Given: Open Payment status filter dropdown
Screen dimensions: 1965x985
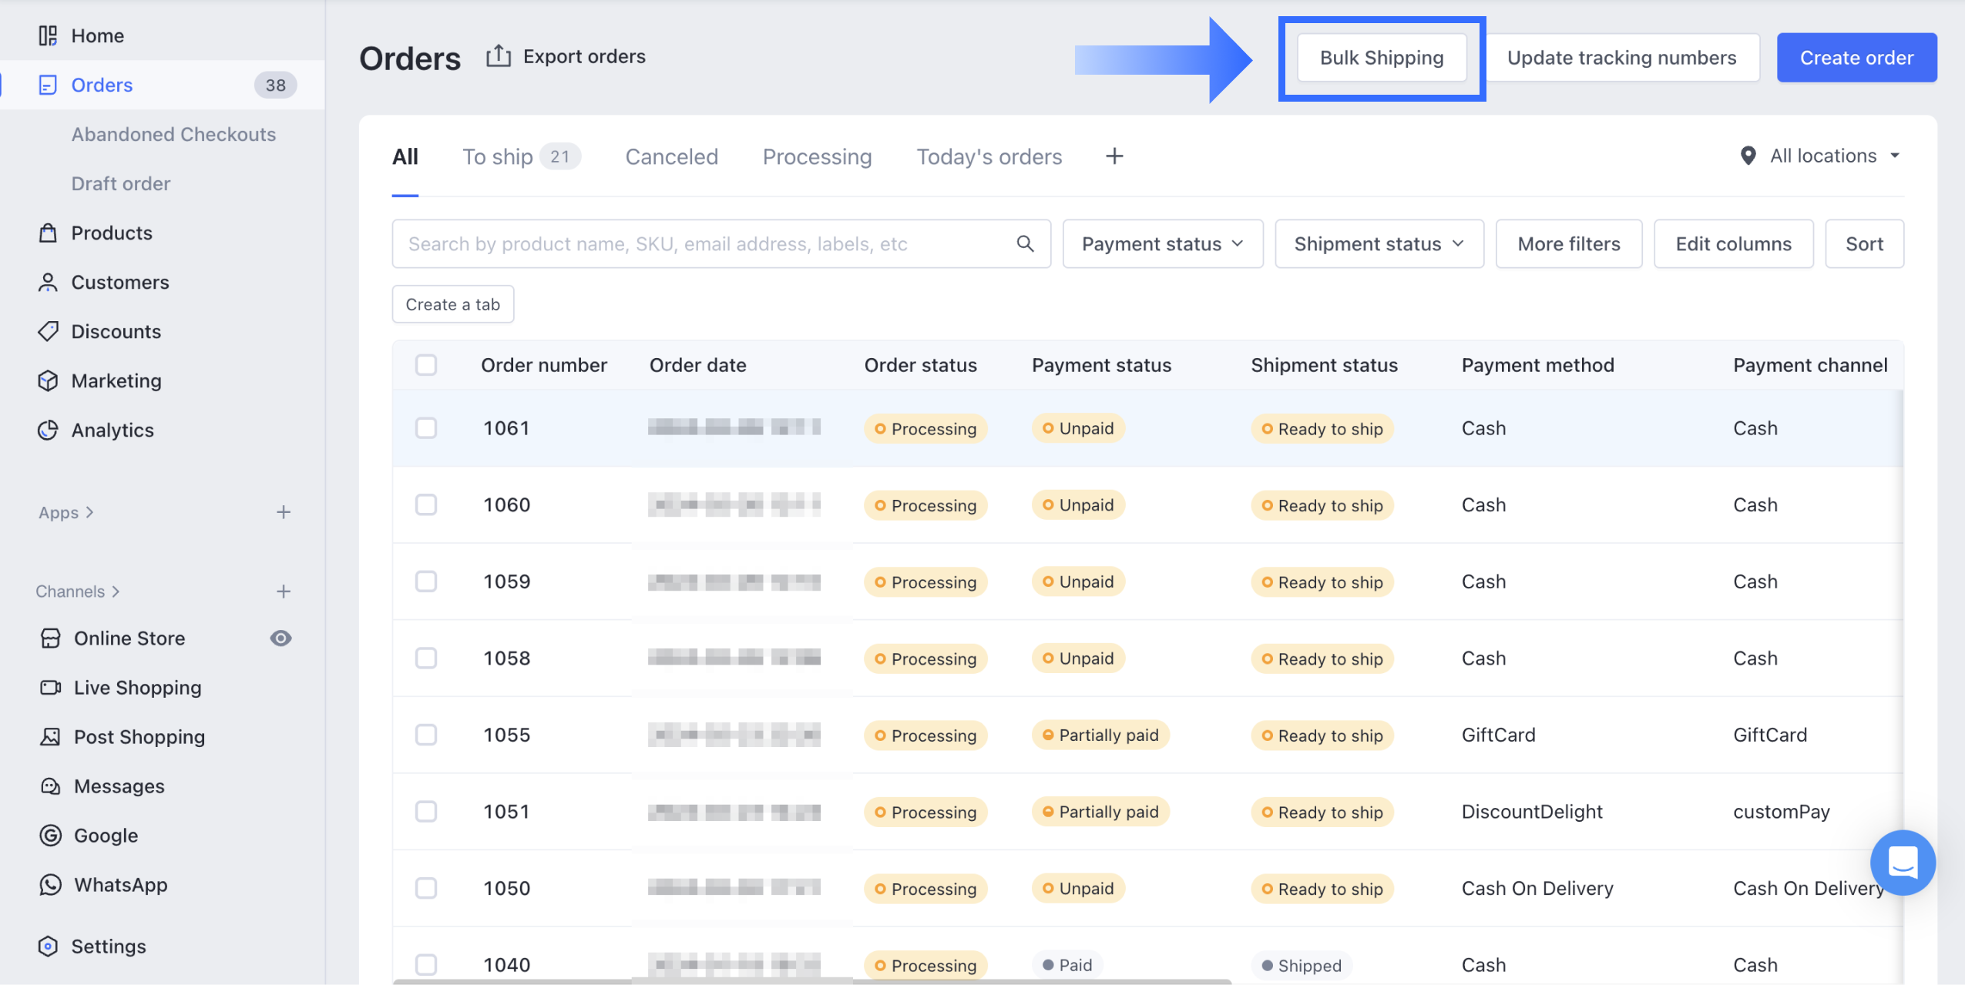Looking at the screenshot, I should [x=1162, y=243].
